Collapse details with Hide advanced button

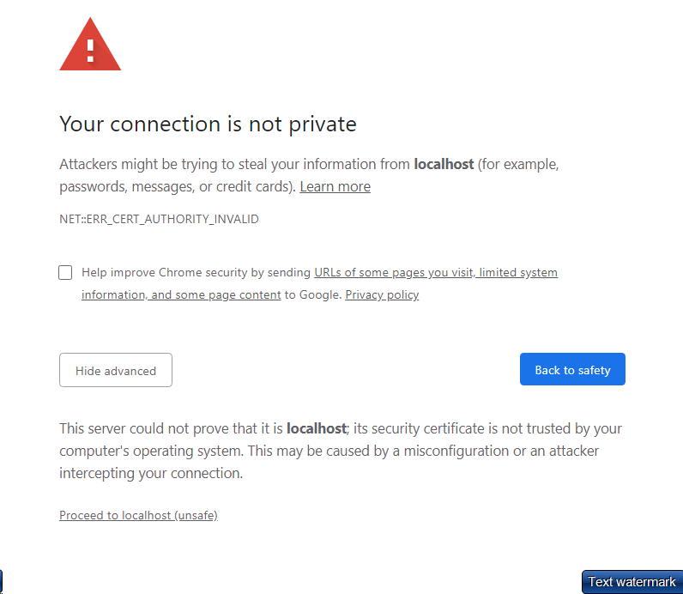click(116, 370)
